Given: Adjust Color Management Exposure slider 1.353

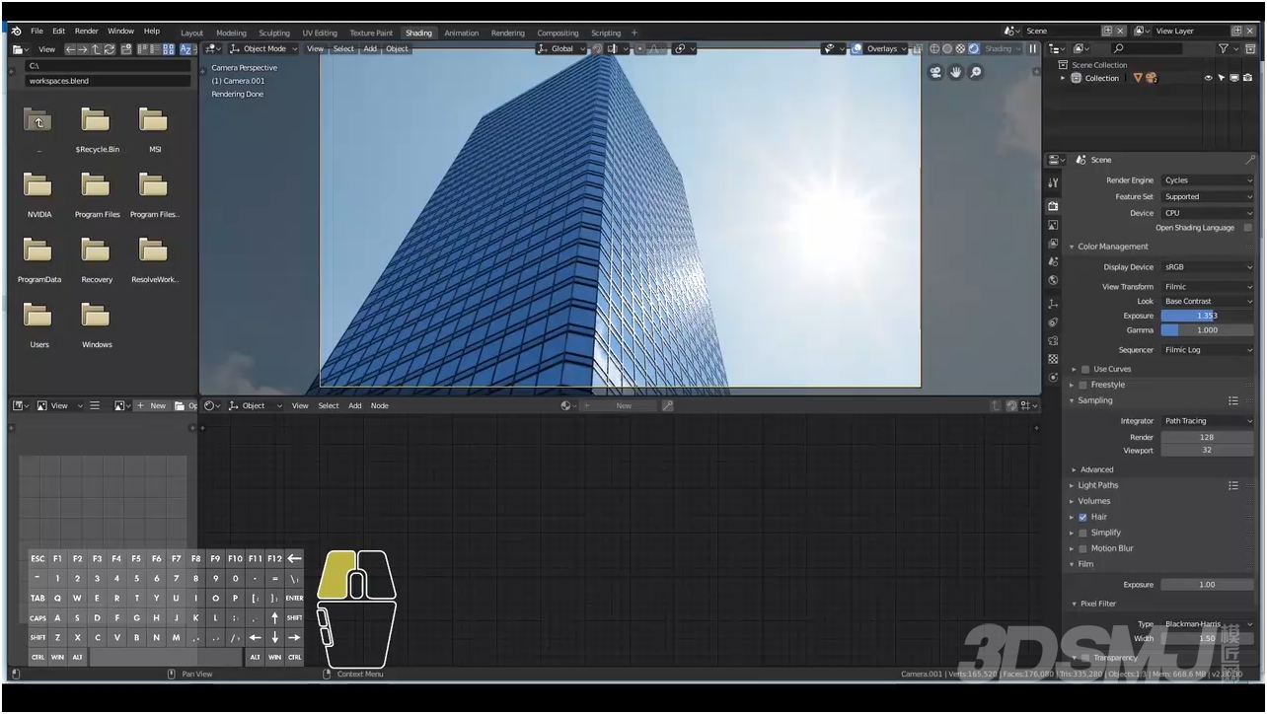Looking at the screenshot, I should [1207, 316].
